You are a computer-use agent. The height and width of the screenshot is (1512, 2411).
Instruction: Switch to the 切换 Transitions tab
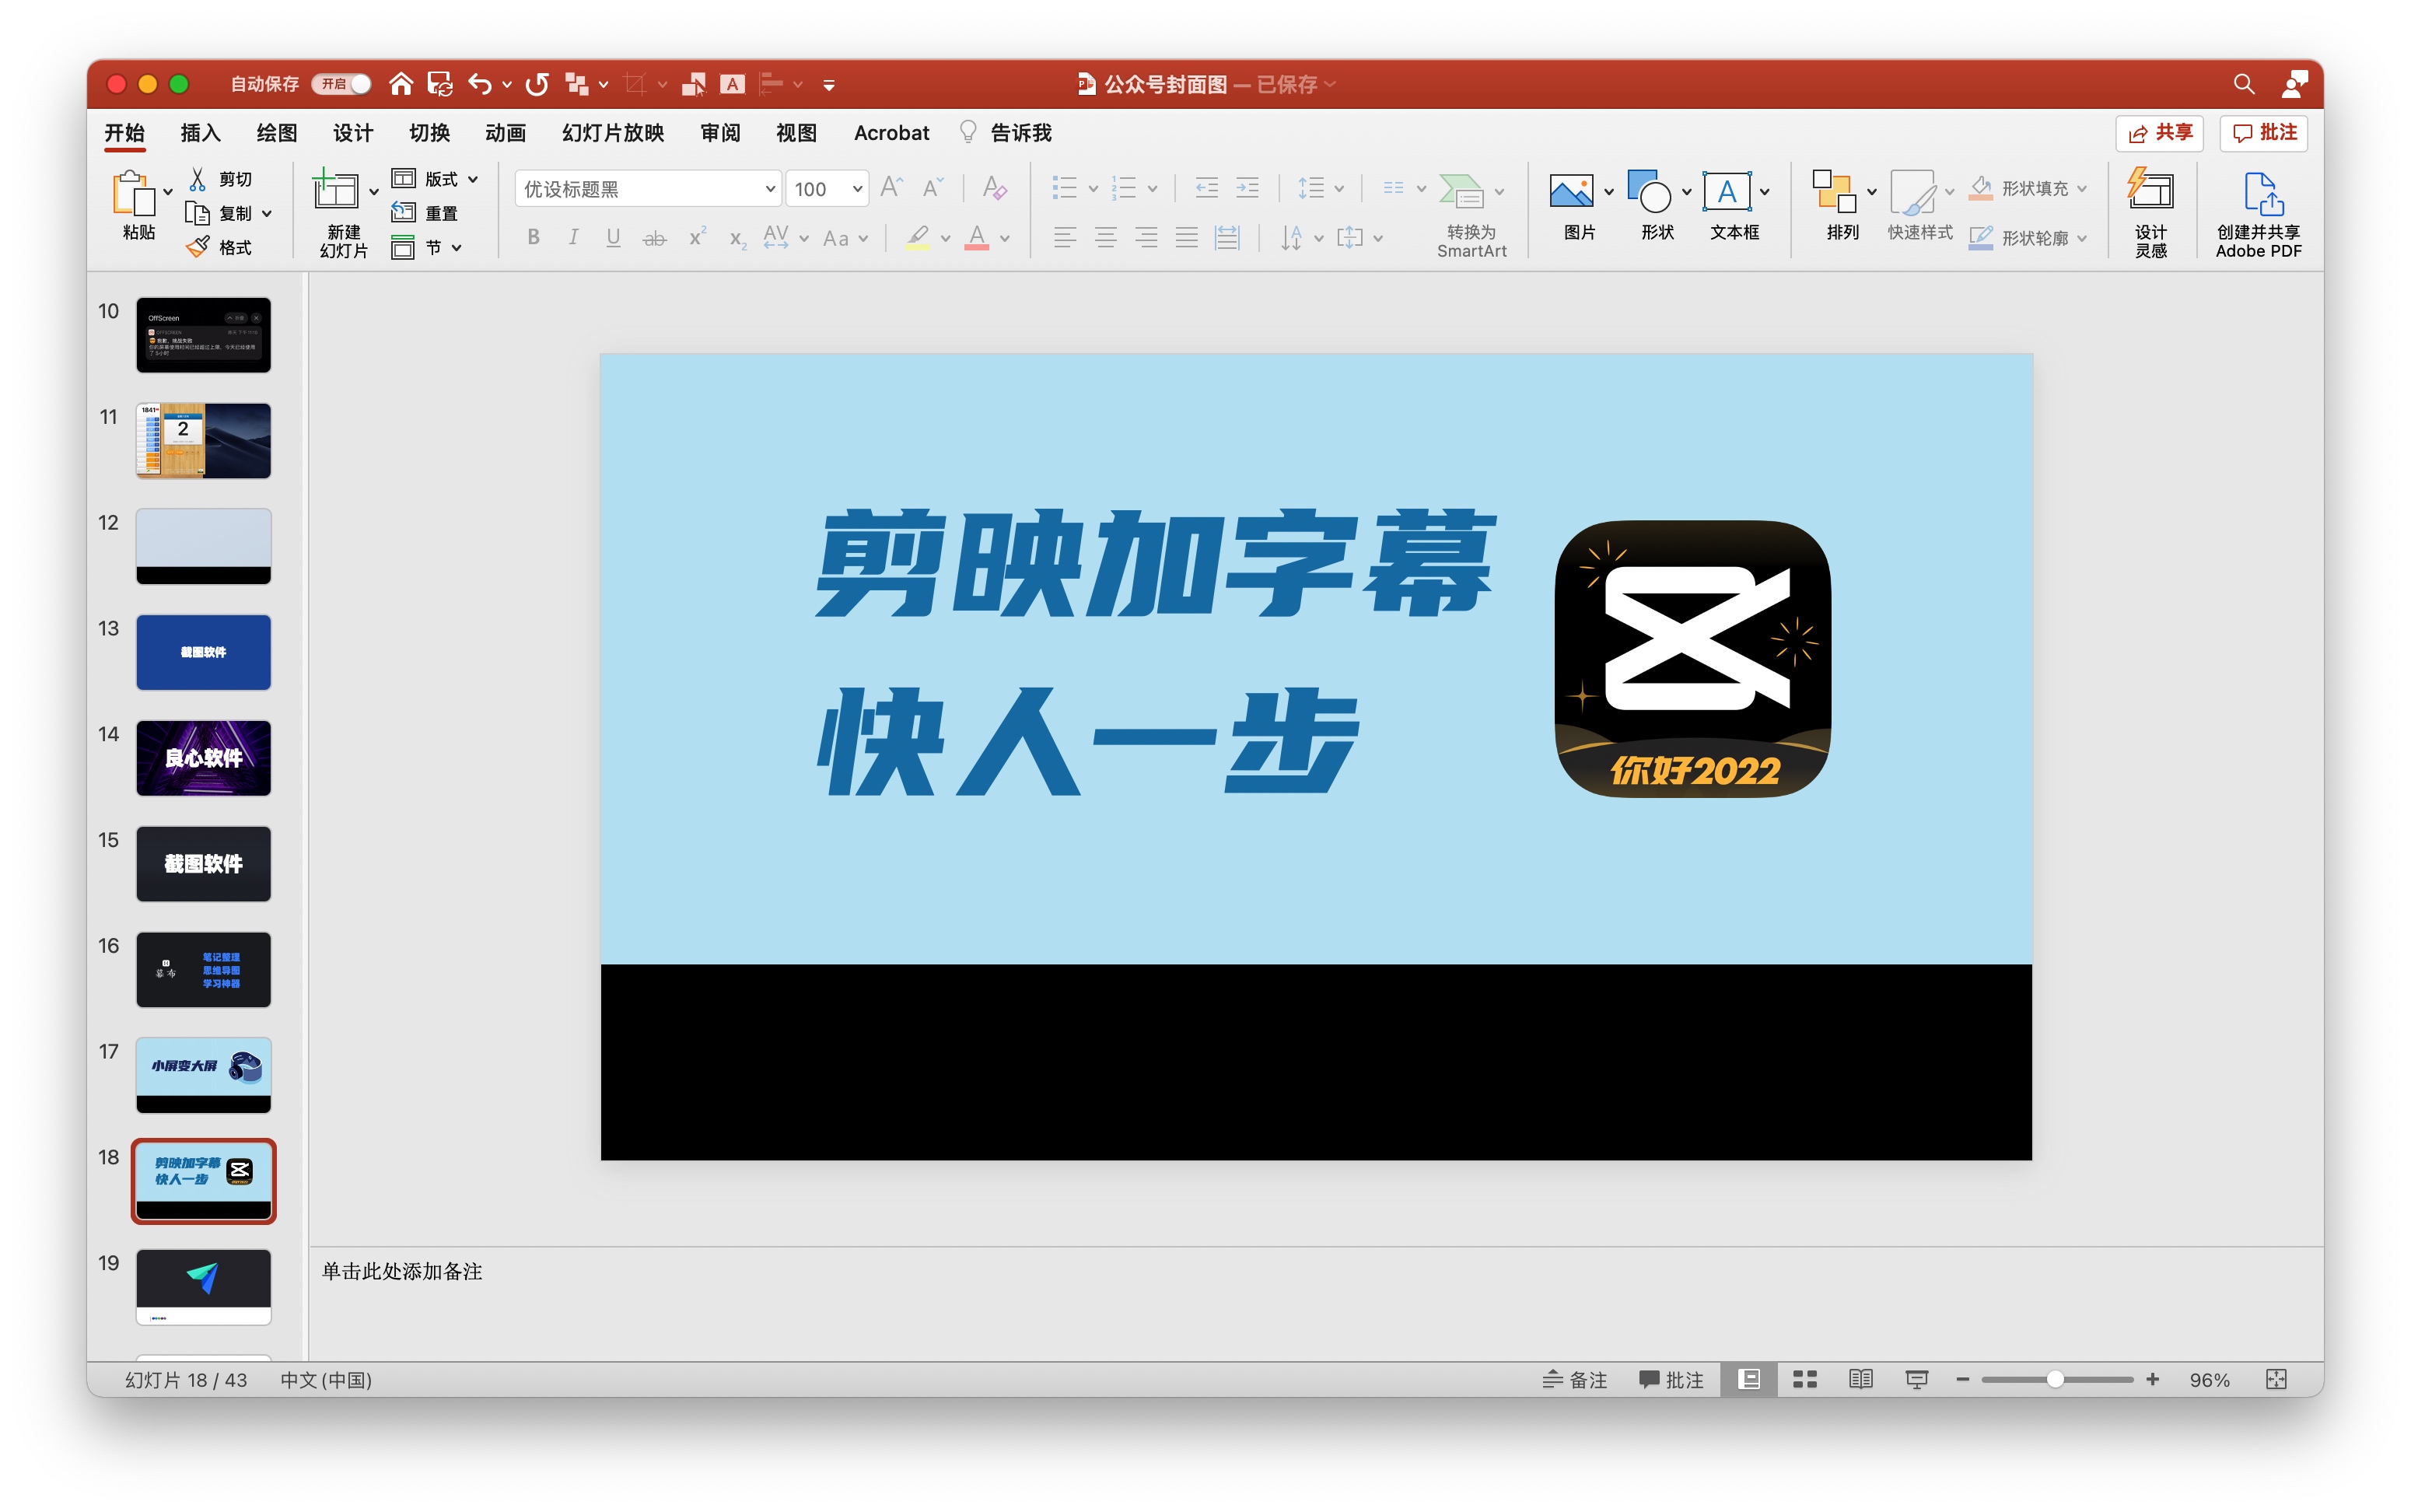[429, 133]
